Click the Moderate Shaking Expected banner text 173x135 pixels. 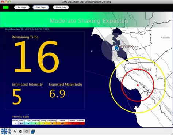(89, 21)
